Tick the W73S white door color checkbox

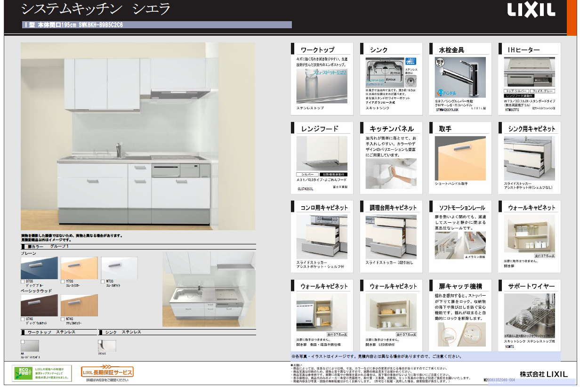click(103, 282)
